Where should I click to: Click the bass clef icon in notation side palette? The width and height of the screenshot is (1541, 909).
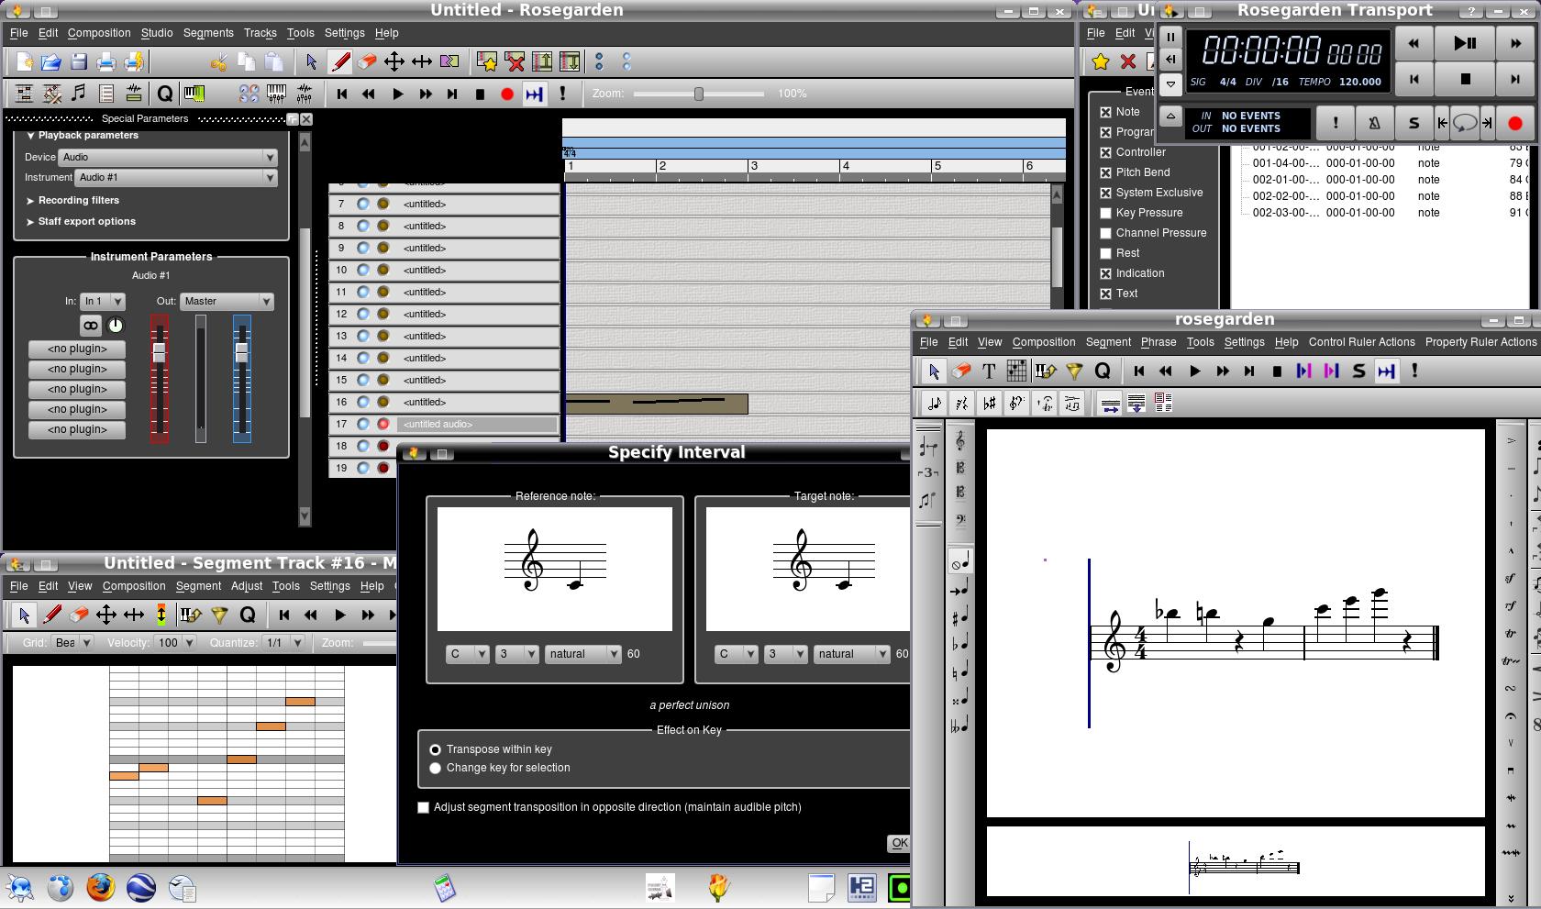(960, 520)
